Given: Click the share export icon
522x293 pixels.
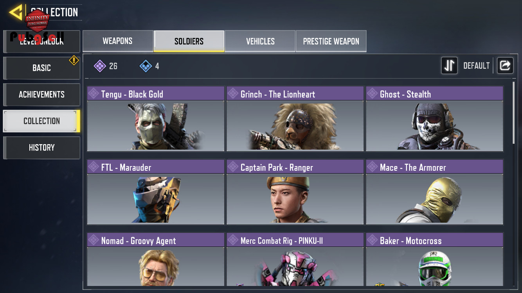Looking at the screenshot, I should [505, 66].
